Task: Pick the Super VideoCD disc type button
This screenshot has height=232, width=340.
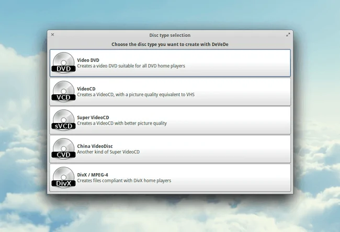Action: [170, 120]
